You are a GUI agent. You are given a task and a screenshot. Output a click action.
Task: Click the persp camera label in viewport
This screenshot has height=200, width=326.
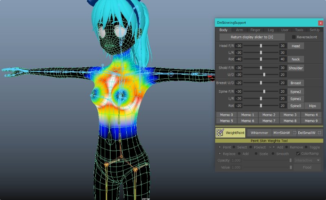[146, 199]
